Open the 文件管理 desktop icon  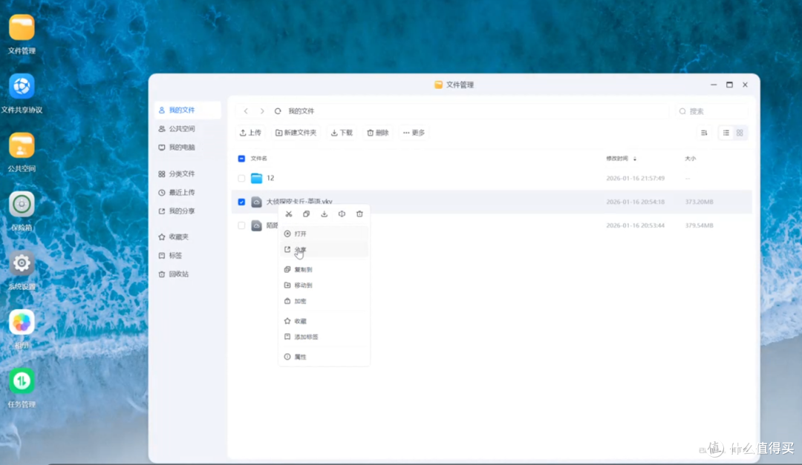pyautogui.click(x=22, y=27)
